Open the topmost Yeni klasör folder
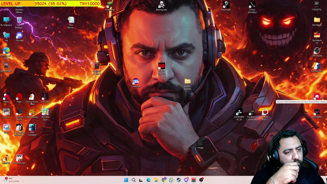 [317, 22]
